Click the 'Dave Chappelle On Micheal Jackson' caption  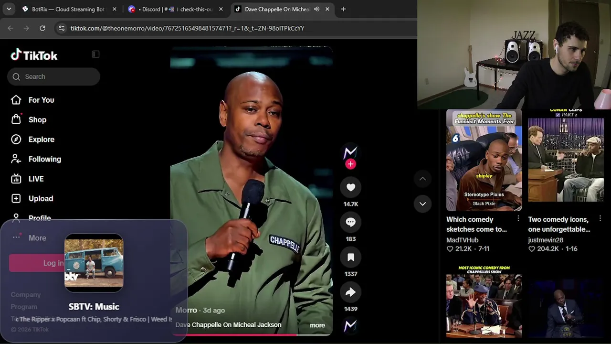click(228, 325)
